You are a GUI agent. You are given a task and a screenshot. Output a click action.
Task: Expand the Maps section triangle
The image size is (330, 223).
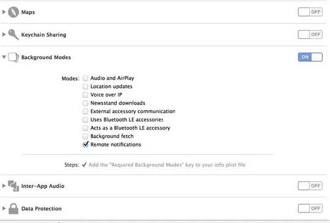[4, 12]
